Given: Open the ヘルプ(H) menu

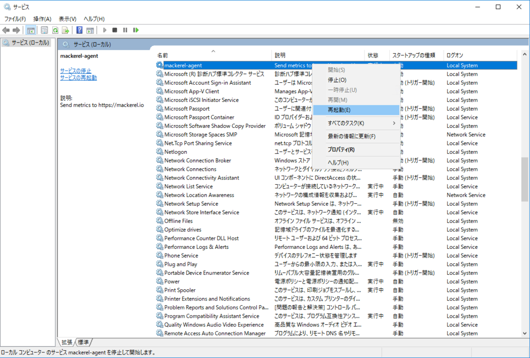Looking at the screenshot, I should (94, 19).
